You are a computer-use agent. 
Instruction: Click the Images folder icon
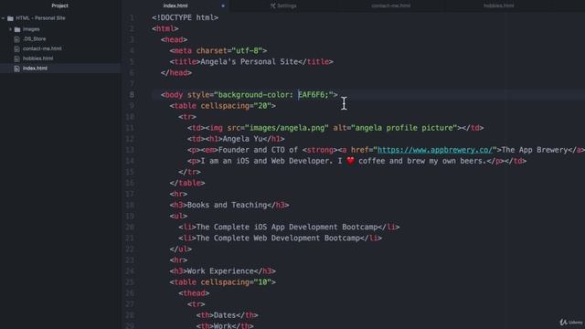click(17, 29)
